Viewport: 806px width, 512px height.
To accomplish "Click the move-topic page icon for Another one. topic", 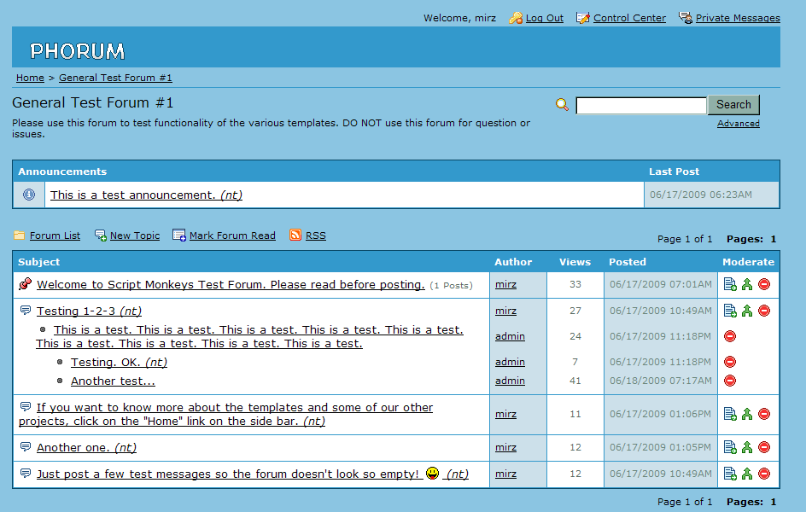I will [x=730, y=447].
